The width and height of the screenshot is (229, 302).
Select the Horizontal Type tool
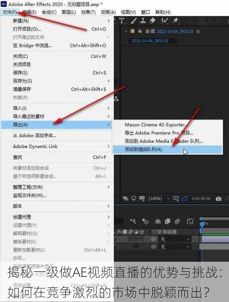(x=122, y=21)
